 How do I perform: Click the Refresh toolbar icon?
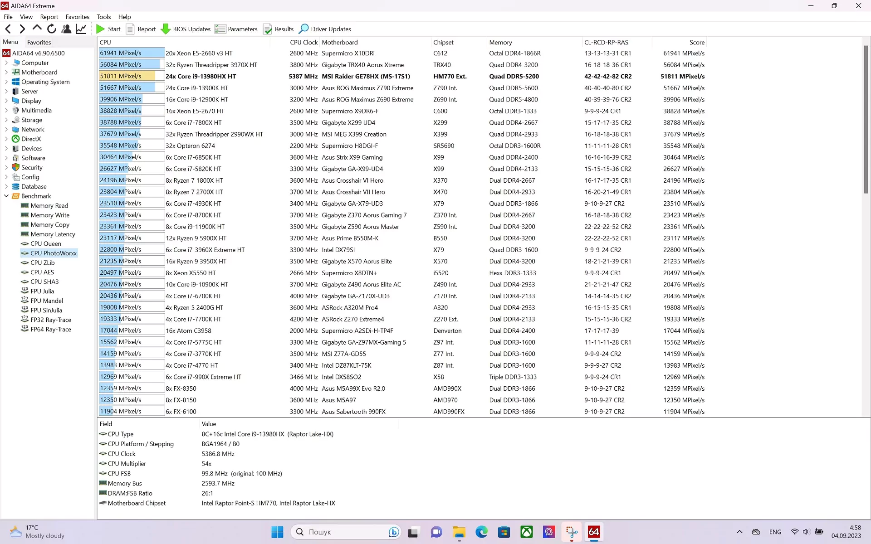click(x=52, y=29)
